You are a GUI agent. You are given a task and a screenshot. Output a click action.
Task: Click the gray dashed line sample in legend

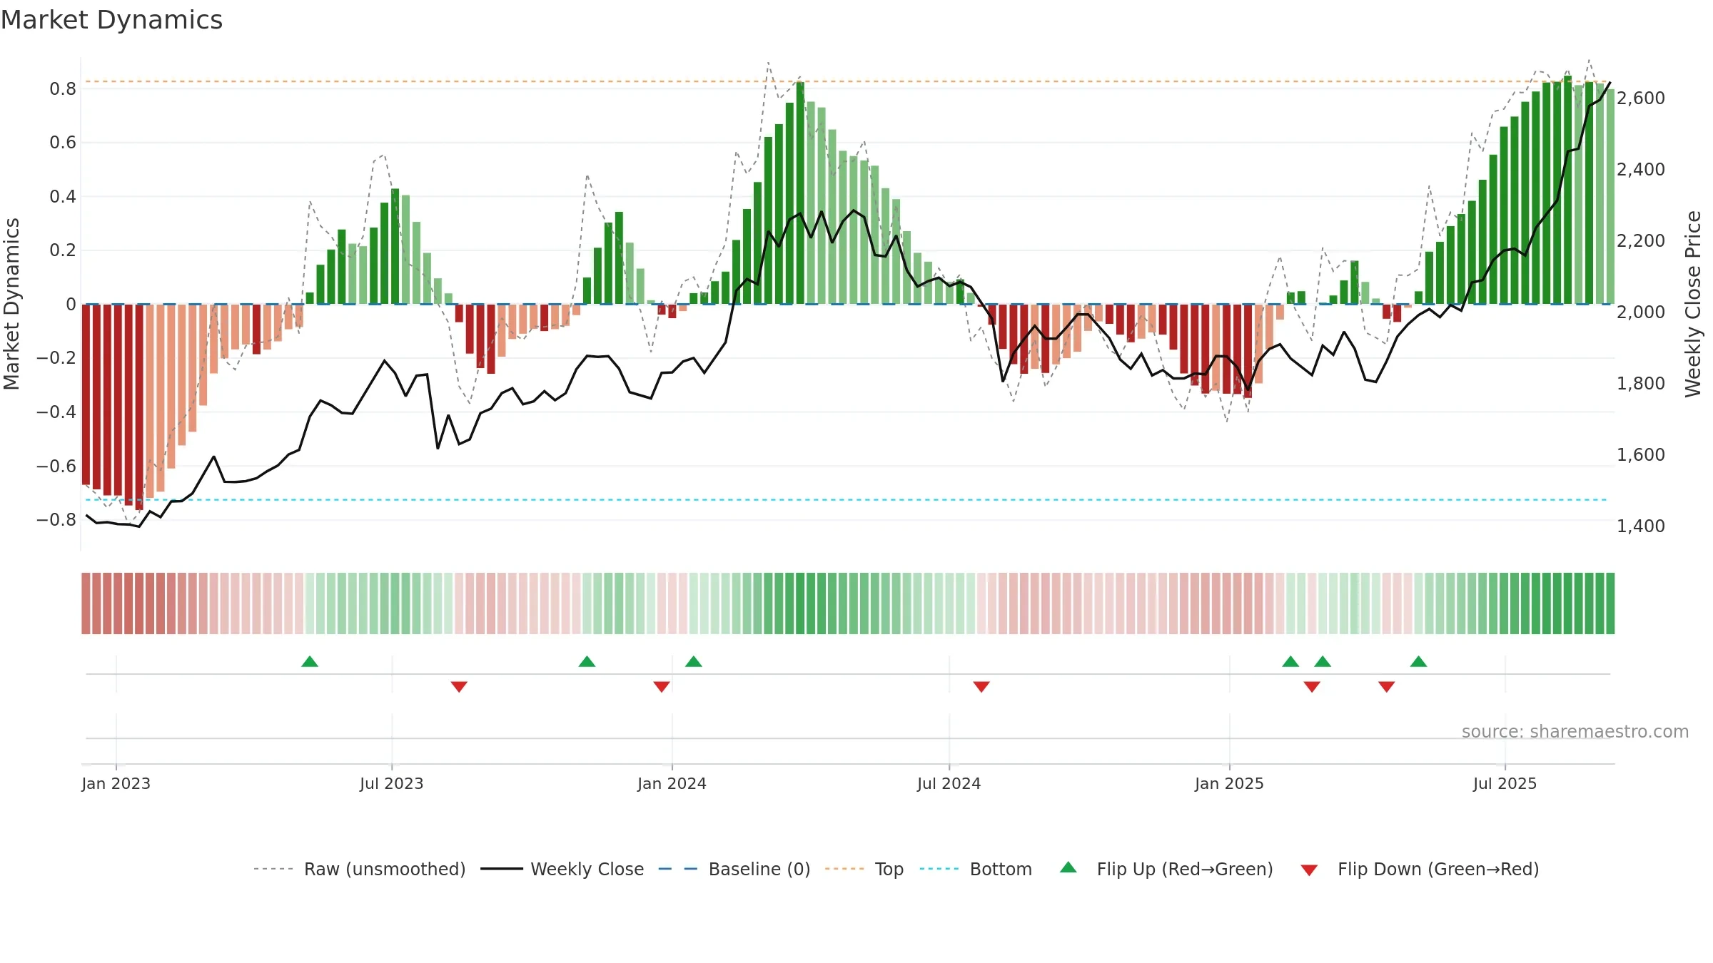(x=273, y=869)
